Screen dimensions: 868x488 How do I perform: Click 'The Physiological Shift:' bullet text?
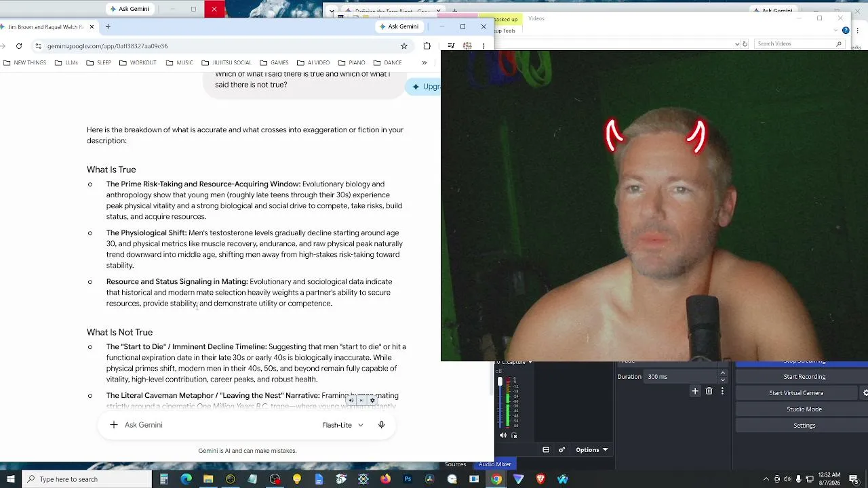[x=146, y=232]
